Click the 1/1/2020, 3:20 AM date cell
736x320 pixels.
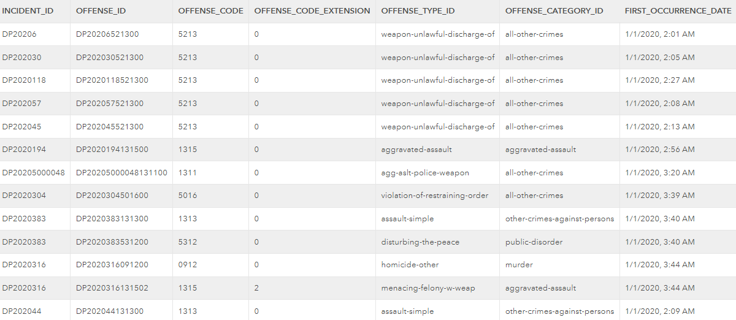tap(660, 173)
